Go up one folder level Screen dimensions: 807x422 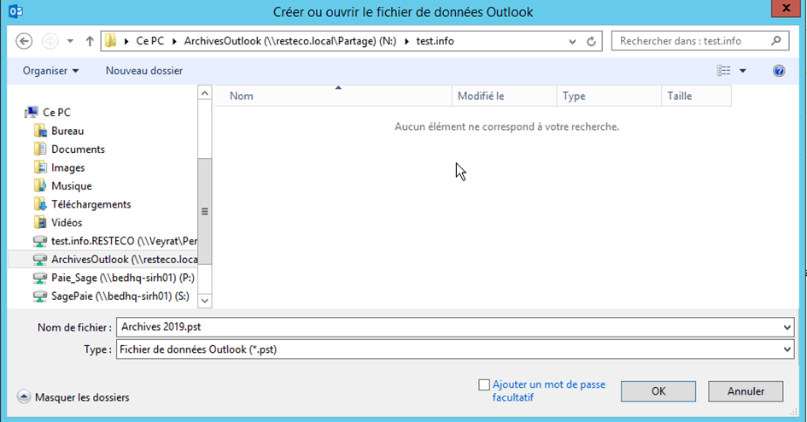[90, 41]
